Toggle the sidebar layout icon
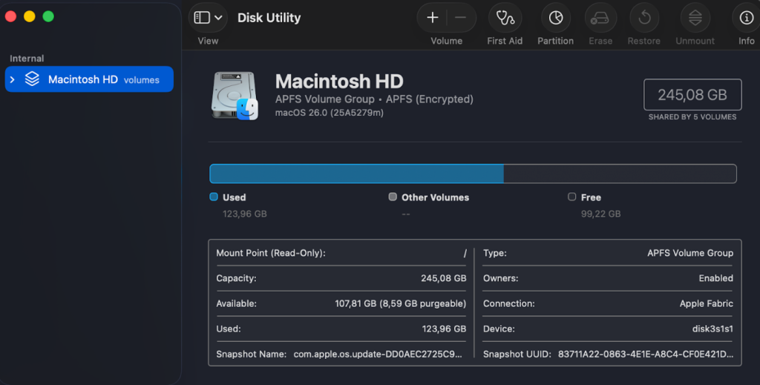The image size is (760, 385). (202, 18)
